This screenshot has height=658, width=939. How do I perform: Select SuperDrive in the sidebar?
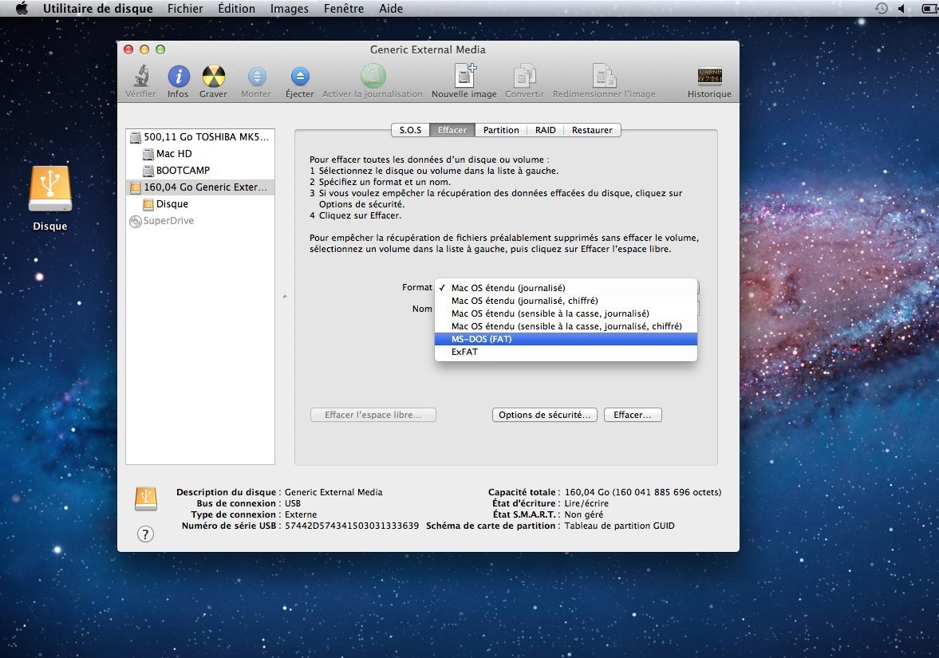[200, 221]
